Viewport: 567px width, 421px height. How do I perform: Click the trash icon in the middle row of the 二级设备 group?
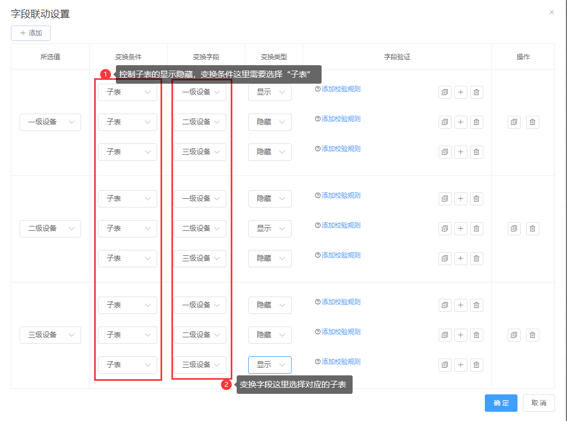click(x=477, y=229)
